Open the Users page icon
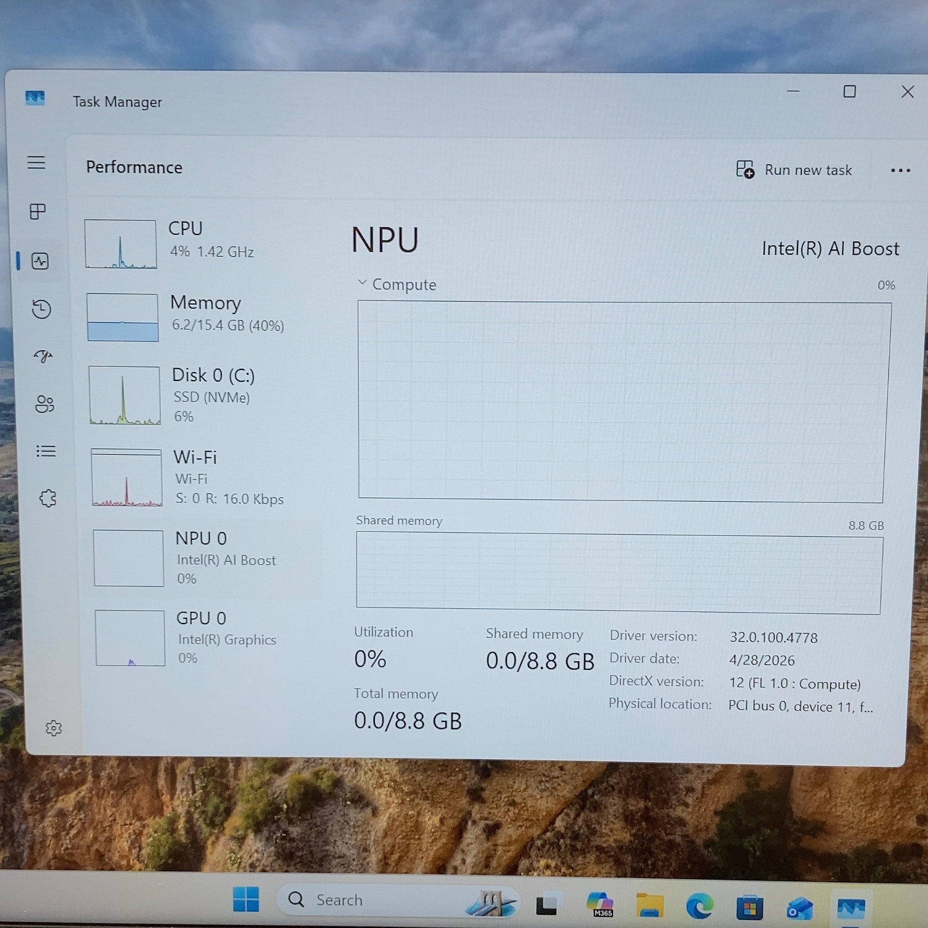The image size is (928, 928). pyautogui.click(x=45, y=404)
